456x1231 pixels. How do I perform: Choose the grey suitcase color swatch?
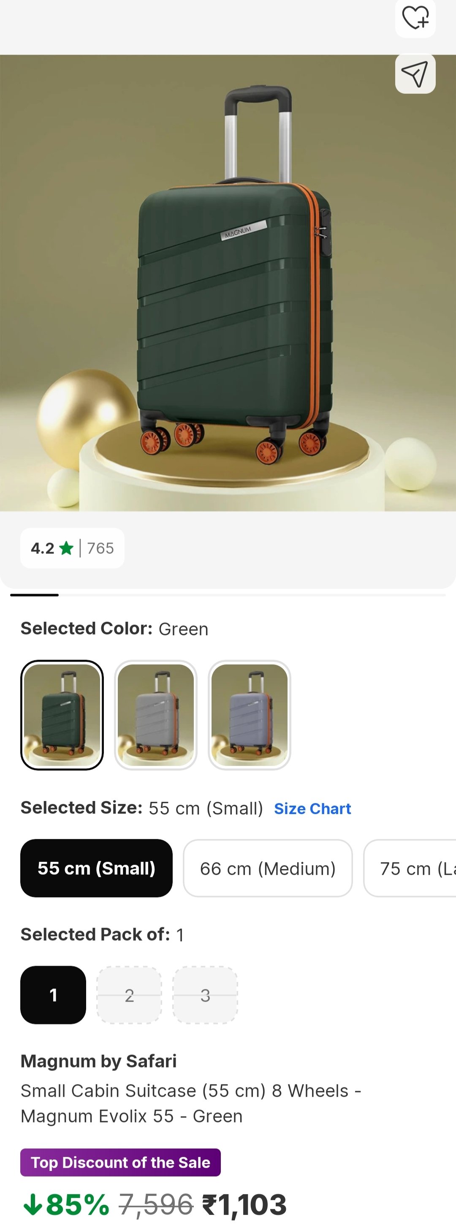tap(156, 715)
